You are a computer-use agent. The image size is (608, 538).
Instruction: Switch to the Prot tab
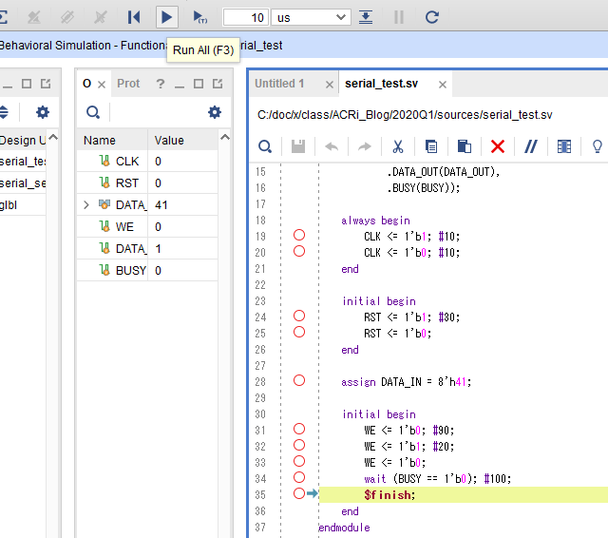coord(128,84)
